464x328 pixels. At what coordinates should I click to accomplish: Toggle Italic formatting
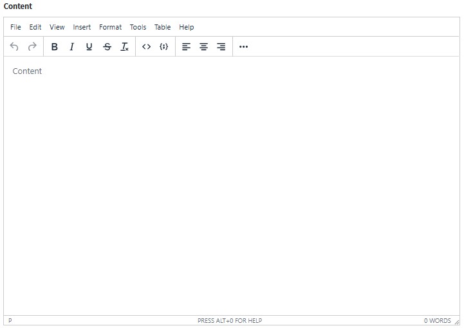pyautogui.click(x=72, y=47)
